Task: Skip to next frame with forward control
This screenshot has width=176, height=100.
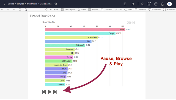Action: tap(55, 92)
